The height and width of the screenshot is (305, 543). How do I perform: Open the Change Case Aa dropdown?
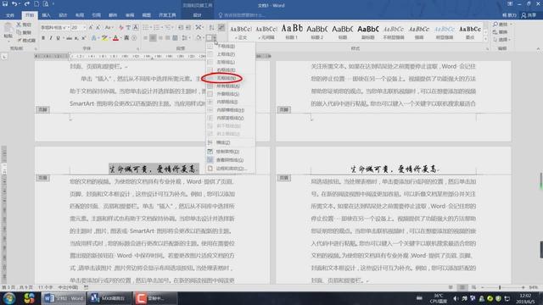[109, 27]
